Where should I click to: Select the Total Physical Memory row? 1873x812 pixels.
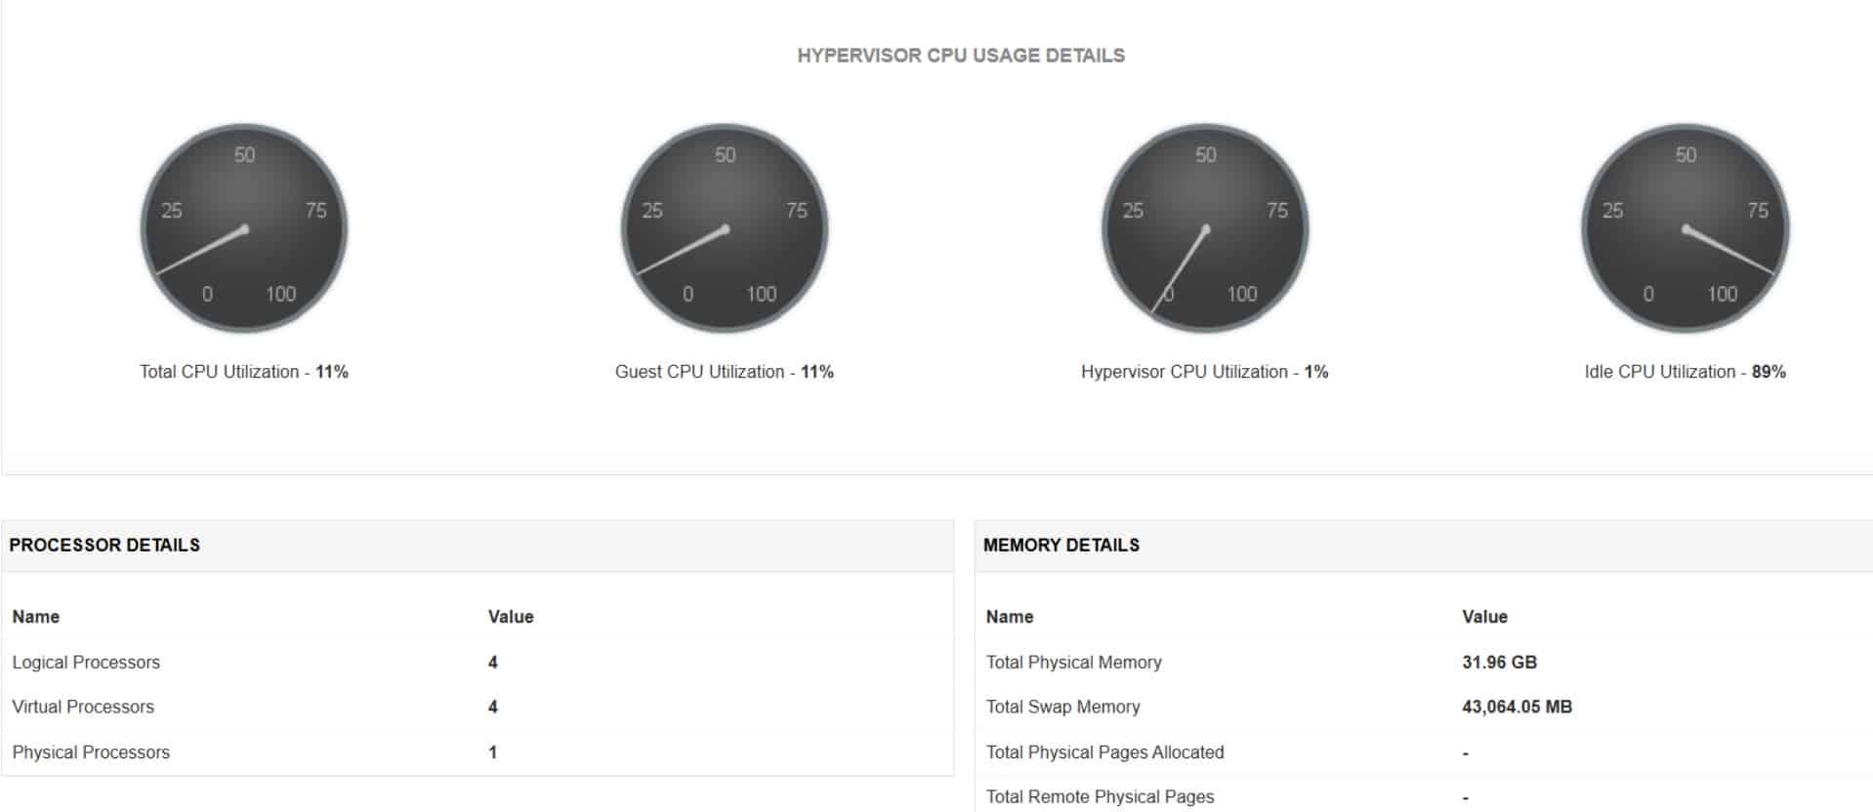coord(1072,662)
